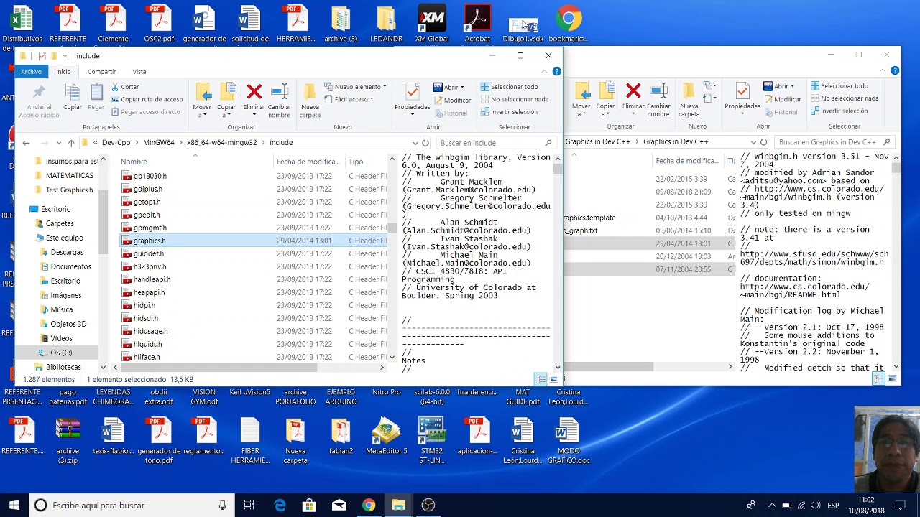Click Propiedades icon in include window ribbon
The width and height of the screenshot is (920, 517).
click(413, 92)
